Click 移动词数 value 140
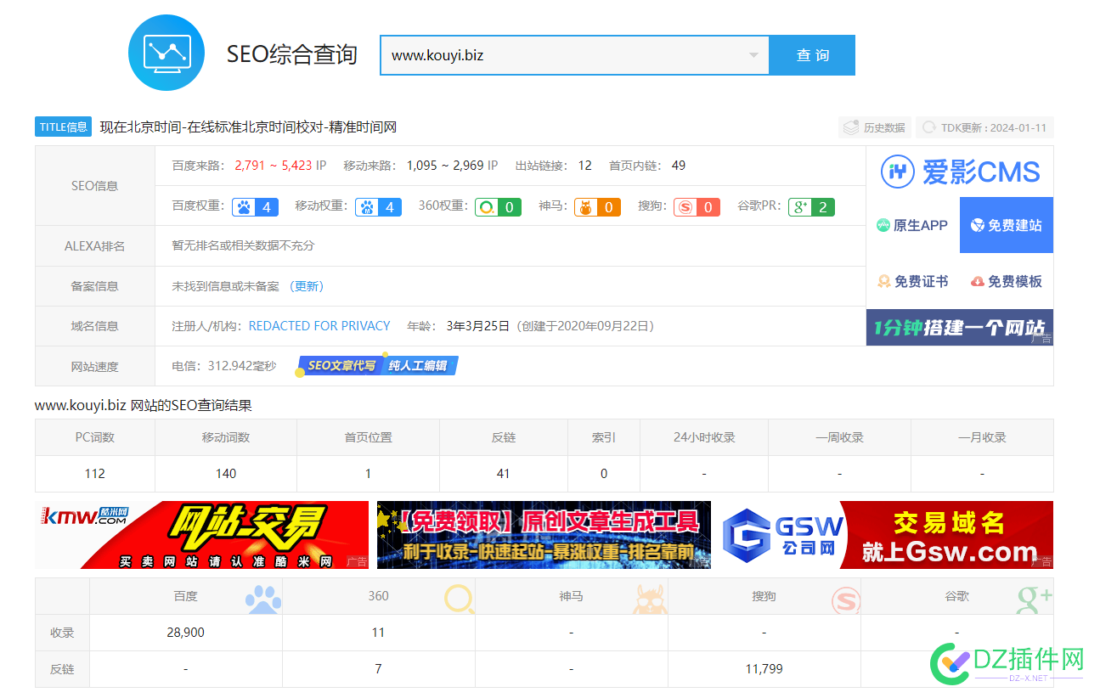The image size is (1100, 698). 226,474
